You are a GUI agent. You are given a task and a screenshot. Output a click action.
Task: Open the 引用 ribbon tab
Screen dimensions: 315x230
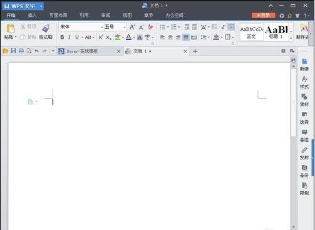click(x=84, y=15)
